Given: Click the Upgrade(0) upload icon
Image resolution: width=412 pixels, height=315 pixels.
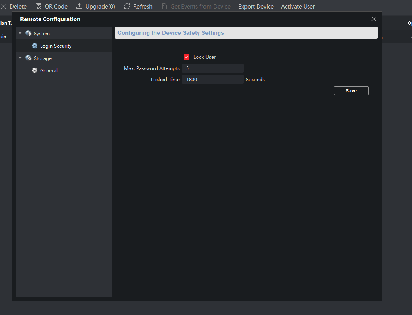Looking at the screenshot, I should tap(80, 7).
